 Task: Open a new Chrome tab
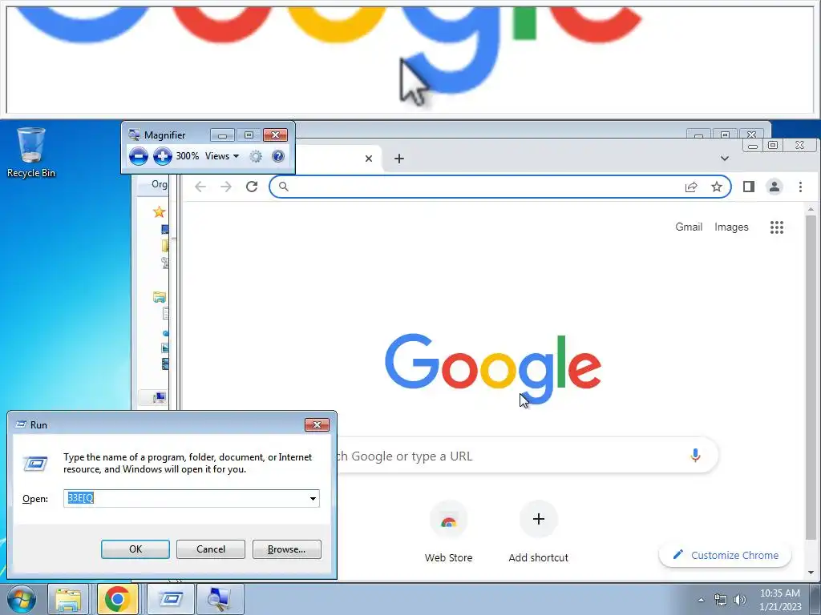[x=399, y=159]
